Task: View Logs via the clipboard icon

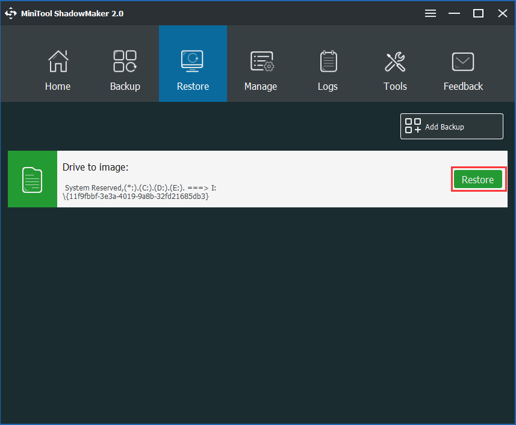Action: 328,61
